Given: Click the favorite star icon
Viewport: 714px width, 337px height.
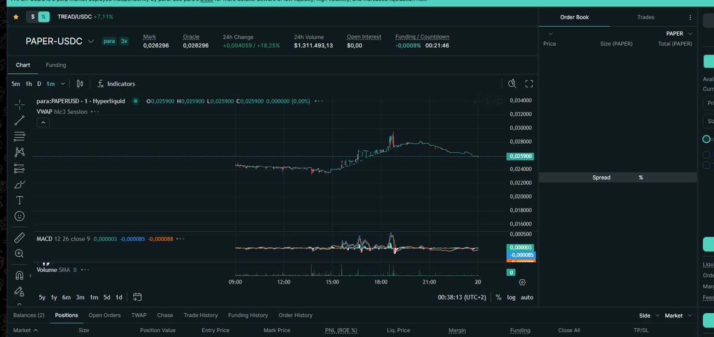Looking at the screenshot, I should (15, 17).
